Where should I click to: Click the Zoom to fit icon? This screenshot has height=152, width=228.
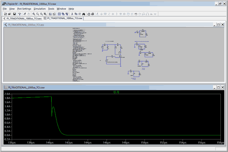(45, 14)
